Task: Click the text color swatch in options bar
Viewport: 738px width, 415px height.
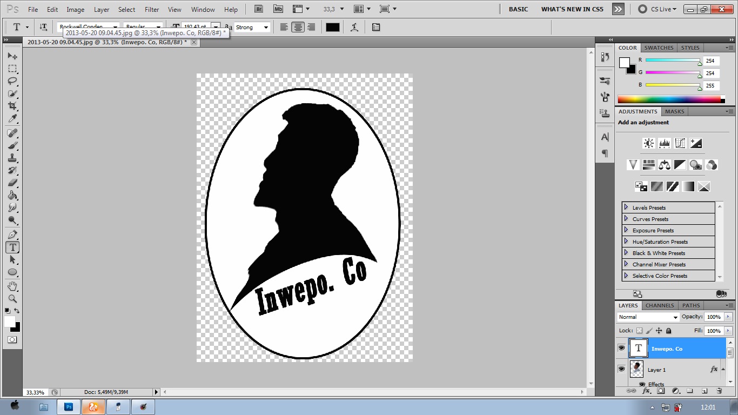Action: click(x=332, y=27)
